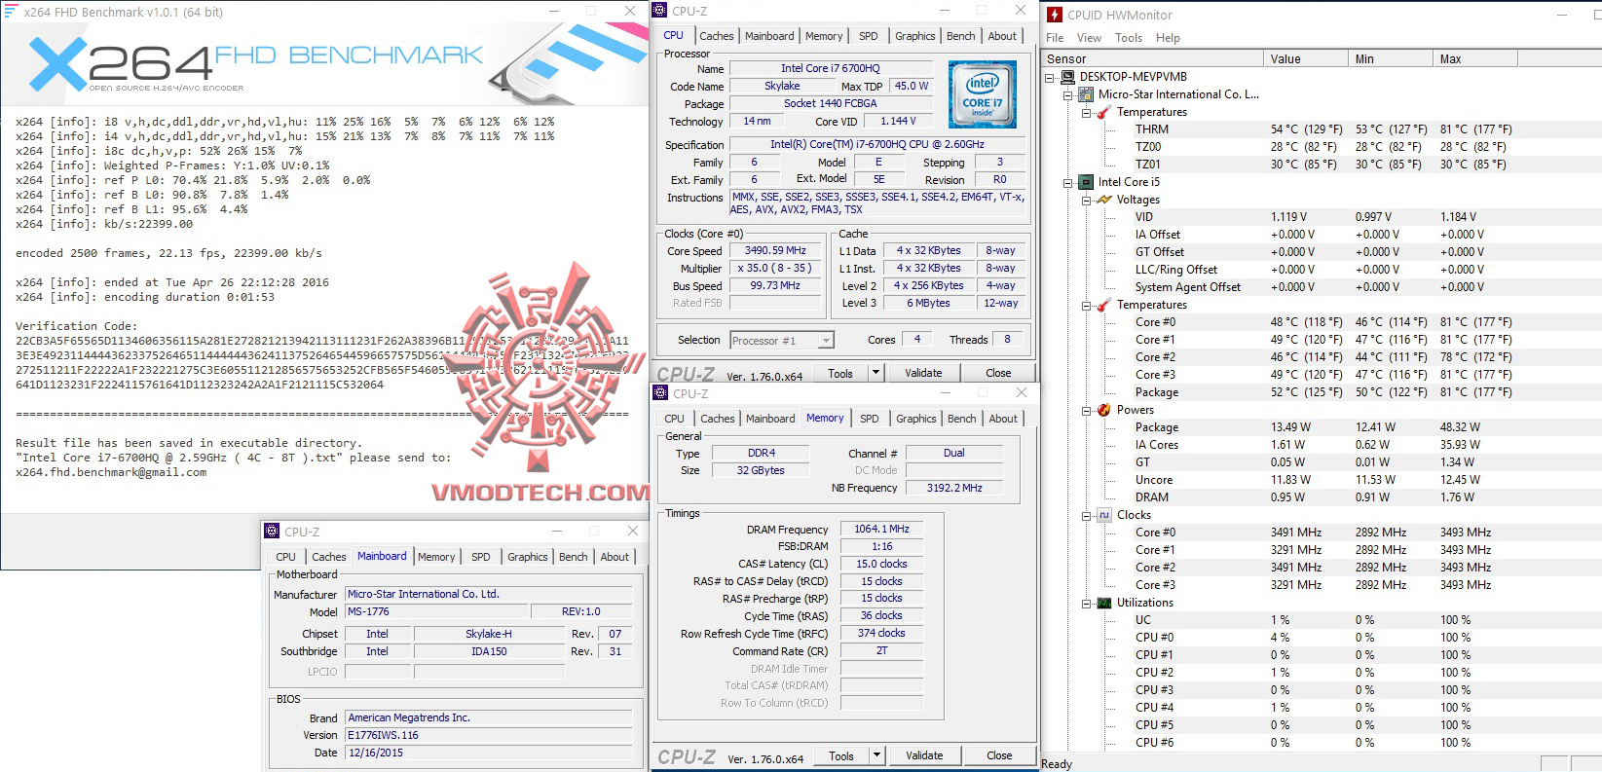This screenshot has width=1602, height=772.
Task: Collapse the Micro-Star International node
Action: pyautogui.click(x=1068, y=94)
